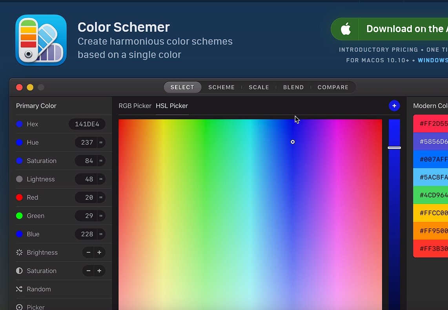Open the Lightness value slider handle
Viewport: 448px width, 310px height.
click(101, 179)
